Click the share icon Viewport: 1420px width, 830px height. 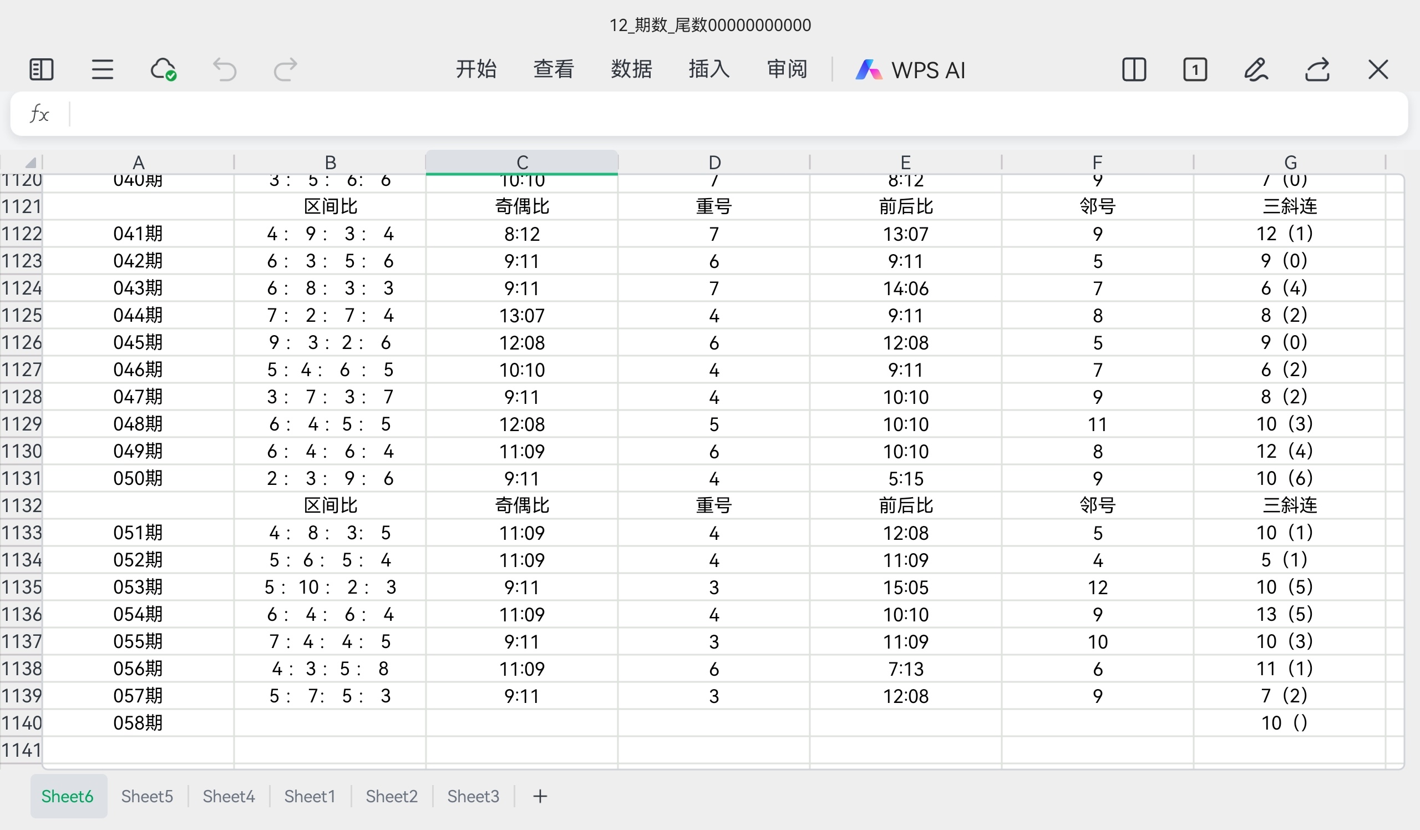[1317, 70]
